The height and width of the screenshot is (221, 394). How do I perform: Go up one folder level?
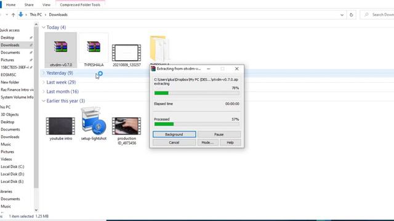point(13,15)
